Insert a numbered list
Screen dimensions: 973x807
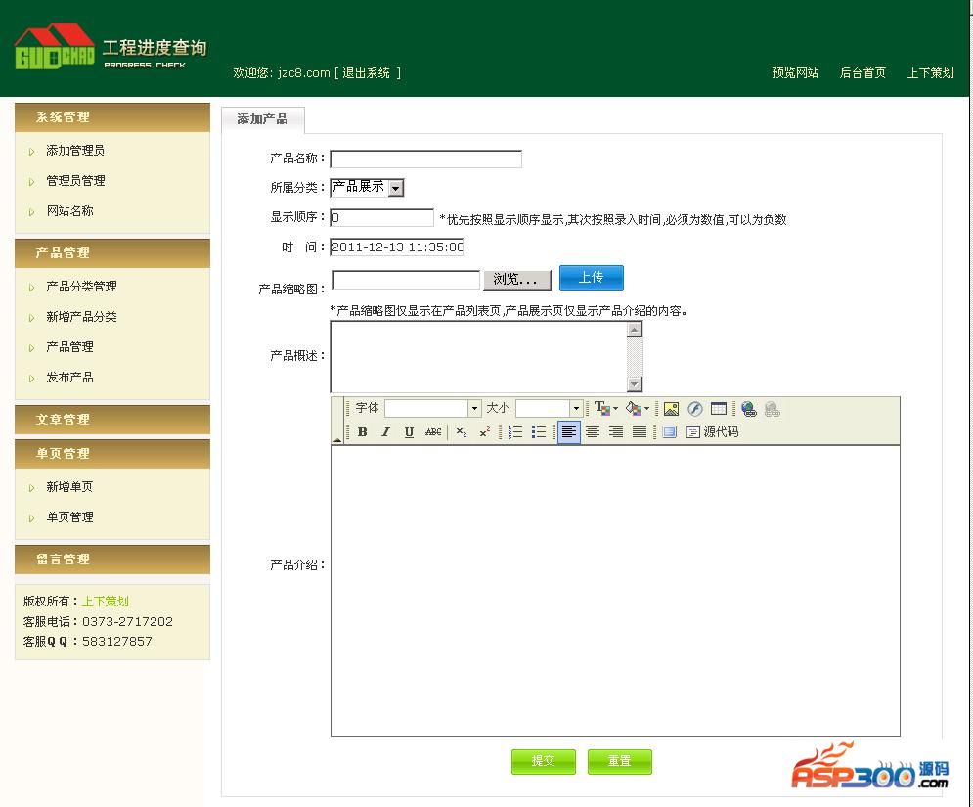[x=515, y=432]
